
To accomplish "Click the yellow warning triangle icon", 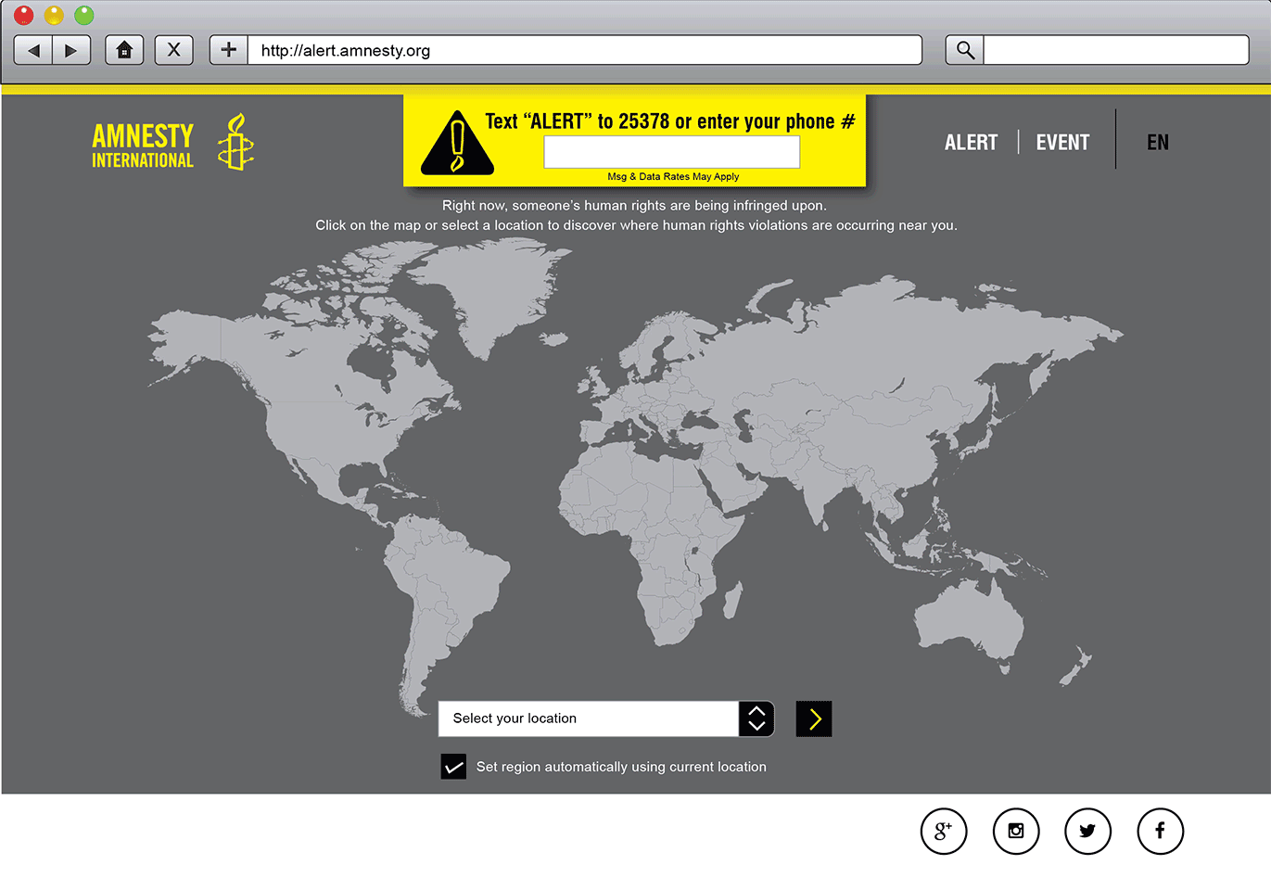I will (456, 144).
